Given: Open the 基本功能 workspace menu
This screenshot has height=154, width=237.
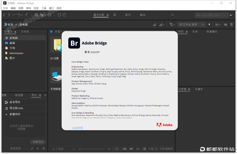Looking at the screenshot, I should click(x=108, y=15).
